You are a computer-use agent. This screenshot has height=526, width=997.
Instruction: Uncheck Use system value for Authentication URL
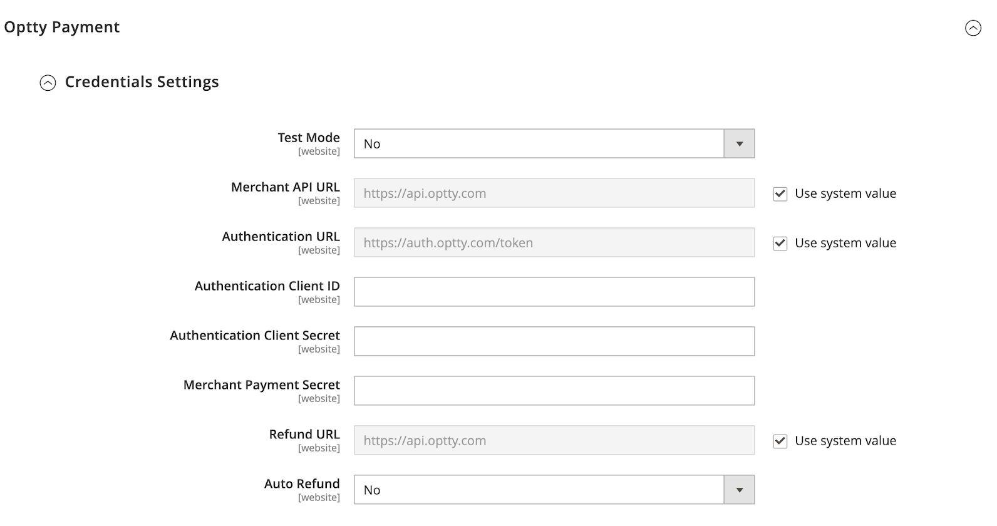pos(780,243)
